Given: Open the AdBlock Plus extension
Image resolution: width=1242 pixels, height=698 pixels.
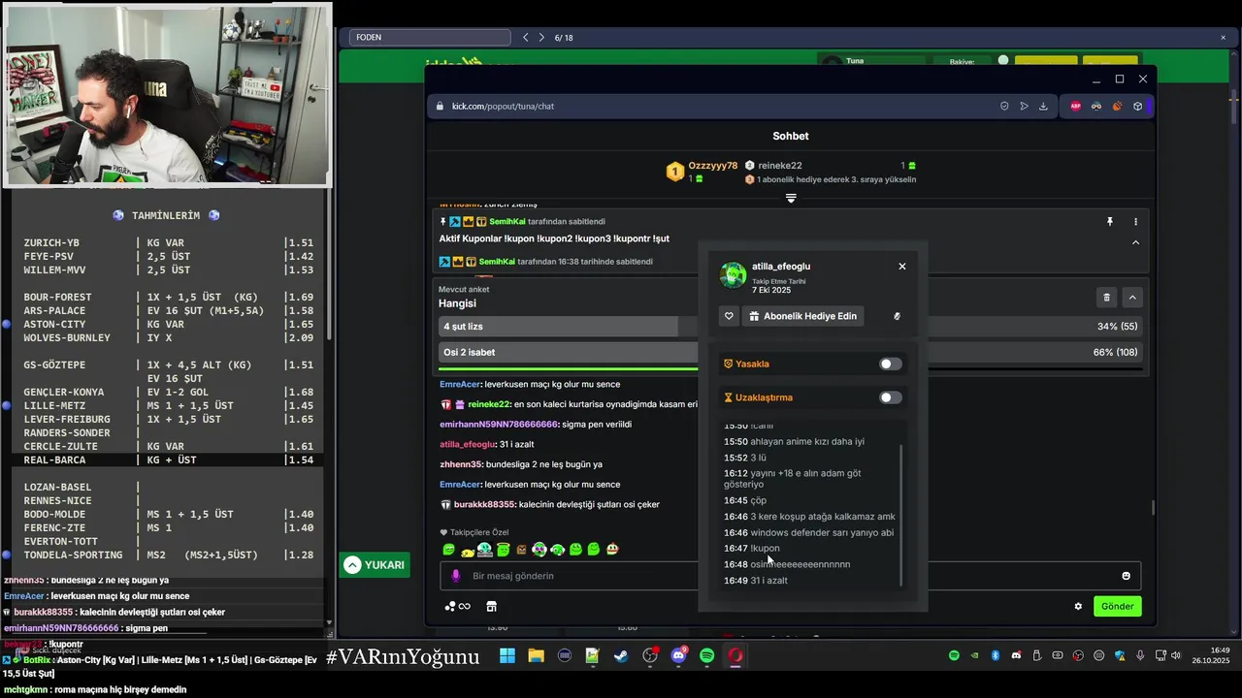Looking at the screenshot, I should coord(1075,106).
